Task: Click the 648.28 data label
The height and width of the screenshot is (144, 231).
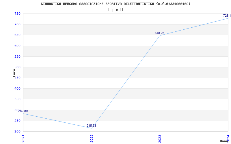Action: pyautogui.click(x=159, y=33)
